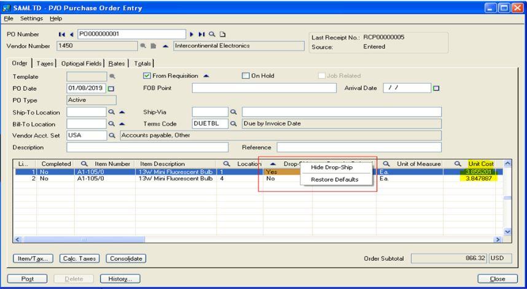Zoom Bill-To Location details arrow
This screenshot has height=289, width=527.
(122, 124)
